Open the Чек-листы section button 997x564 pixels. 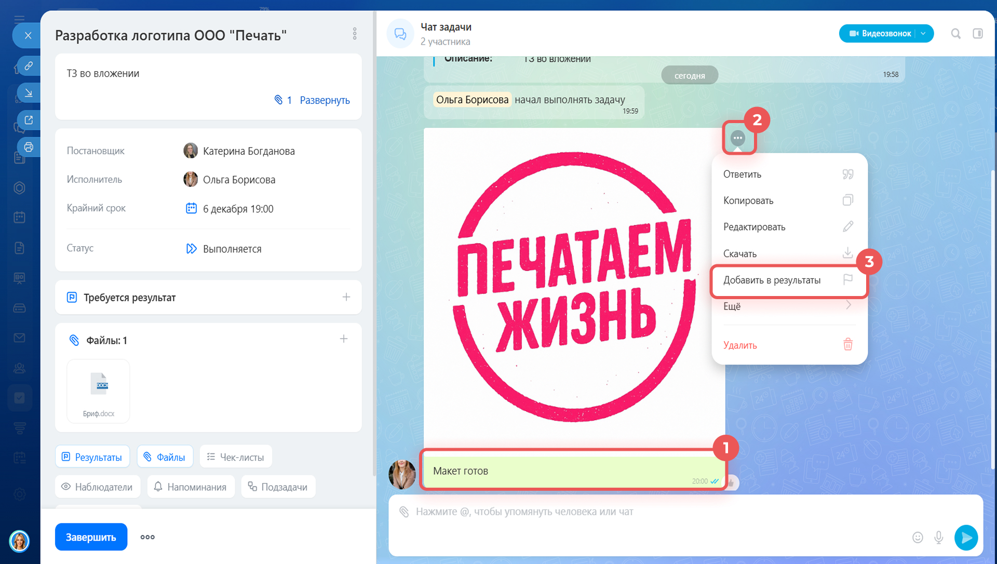click(x=236, y=457)
